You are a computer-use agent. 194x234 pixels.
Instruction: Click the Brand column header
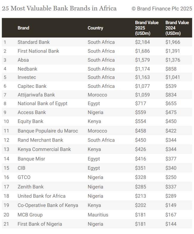[x=24, y=28]
